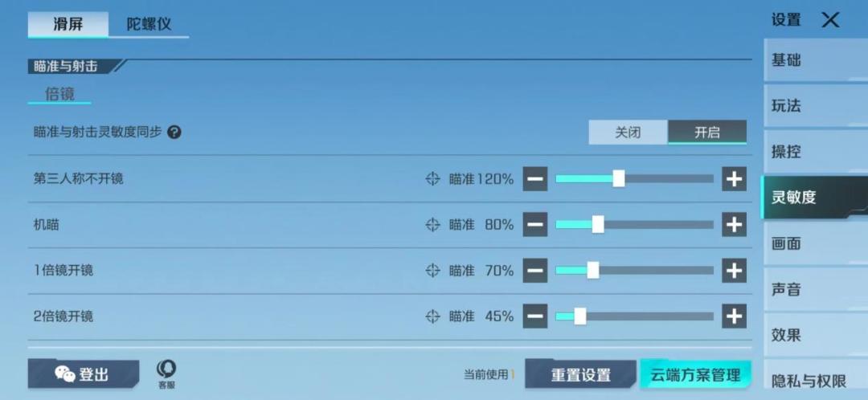Viewport: 868px width, 400px height.
Task: Click the 1倍镜开镜 sensitivity slider handle
Action: (x=593, y=271)
